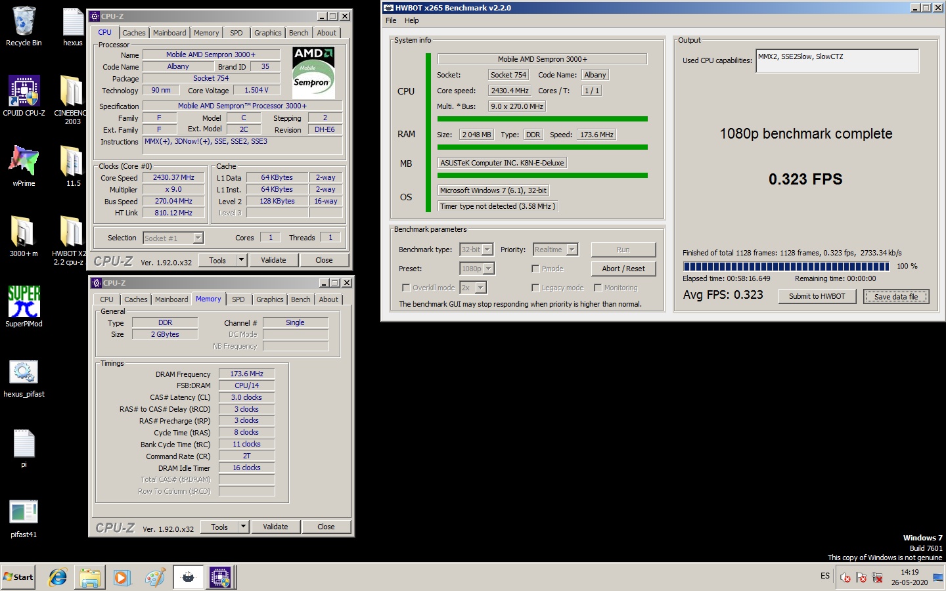Click the title bar icon of the CPU-Z Memory window
This screenshot has width=946, height=591.
pos(97,283)
